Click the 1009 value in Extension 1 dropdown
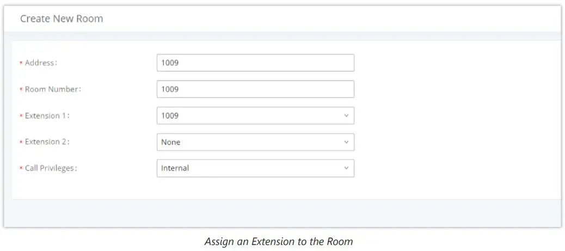The width and height of the screenshot is (565, 251). (170, 116)
